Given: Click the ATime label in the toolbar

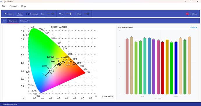Looking at the screenshot, I should [61, 14].
